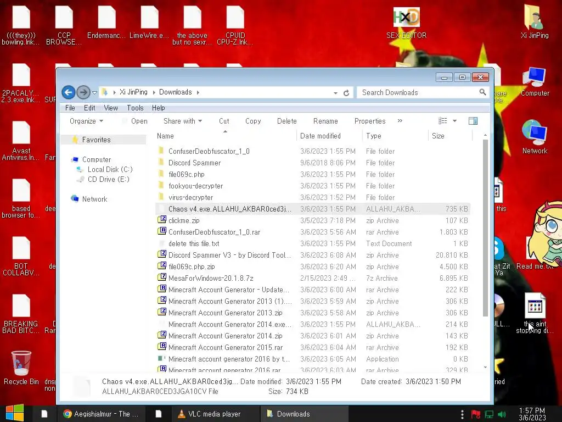Open the View menu

tap(111, 108)
